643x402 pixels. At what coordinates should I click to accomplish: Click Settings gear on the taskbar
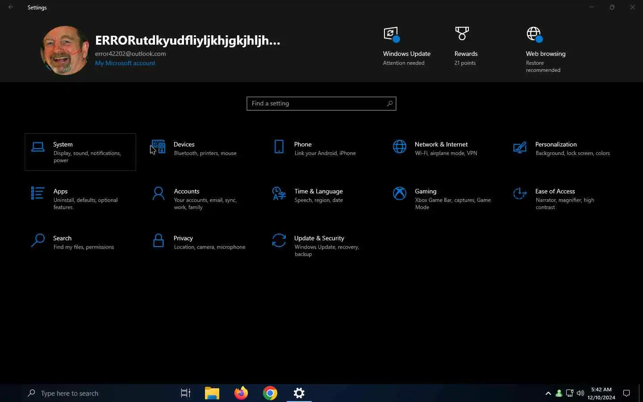[x=299, y=393]
